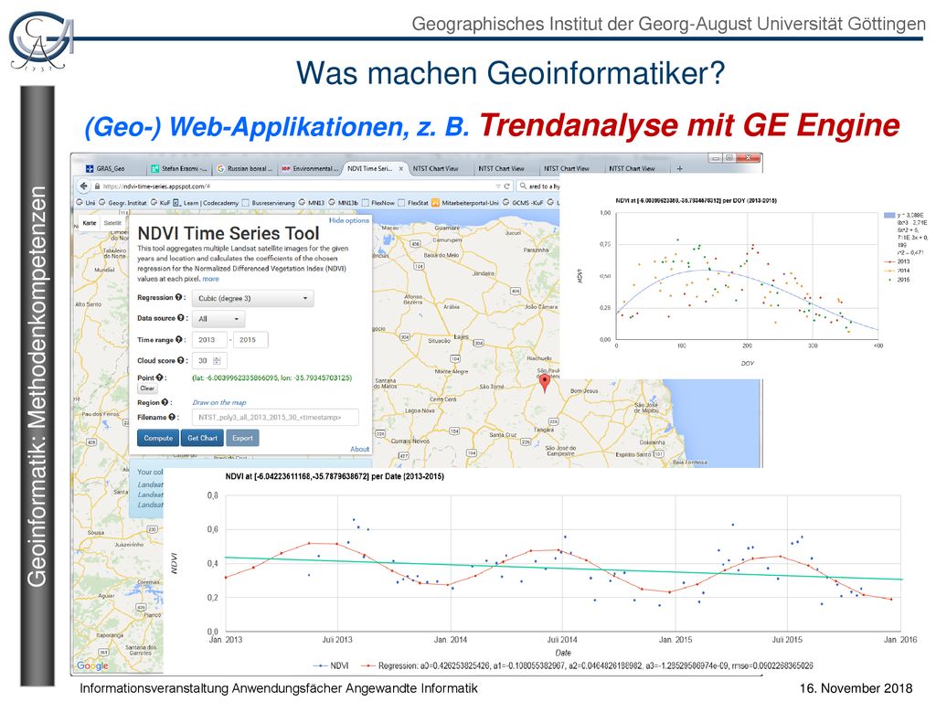Open the Regression dropdown showing Cubic (degree 3)
This screenshot has height=702, width=936.
coord(252,298)
